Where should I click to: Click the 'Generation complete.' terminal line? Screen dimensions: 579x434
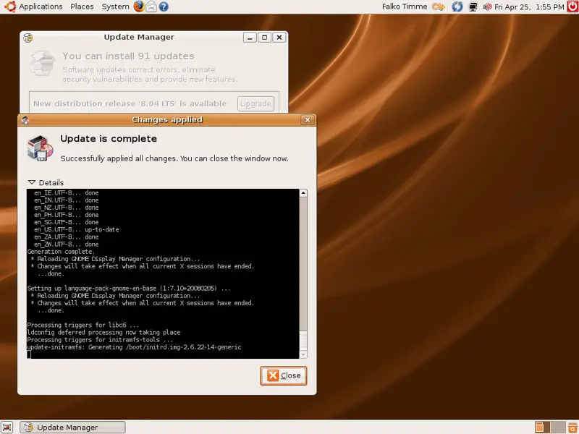(61, 252)
